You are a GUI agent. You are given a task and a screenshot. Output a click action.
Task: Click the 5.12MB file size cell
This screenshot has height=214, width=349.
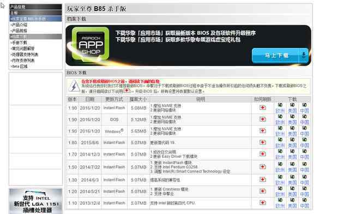[x=139, y=120]
